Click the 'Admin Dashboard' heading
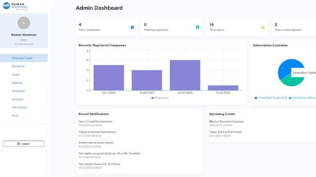This screenshot has width=316, height=177. [99, 8]
